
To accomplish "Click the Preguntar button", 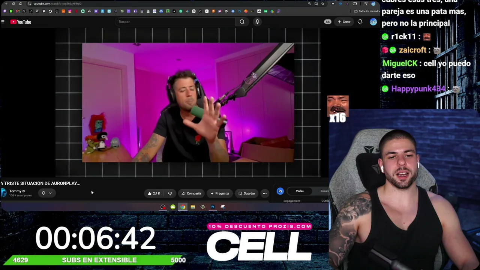I will click(x=220, y=193).
